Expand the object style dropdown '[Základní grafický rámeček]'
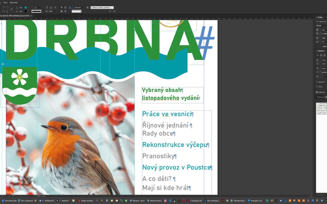The height and width of the screenshot is (204, 327). 115,7
